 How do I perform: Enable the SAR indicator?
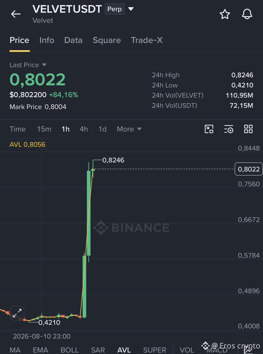point(98,350)
